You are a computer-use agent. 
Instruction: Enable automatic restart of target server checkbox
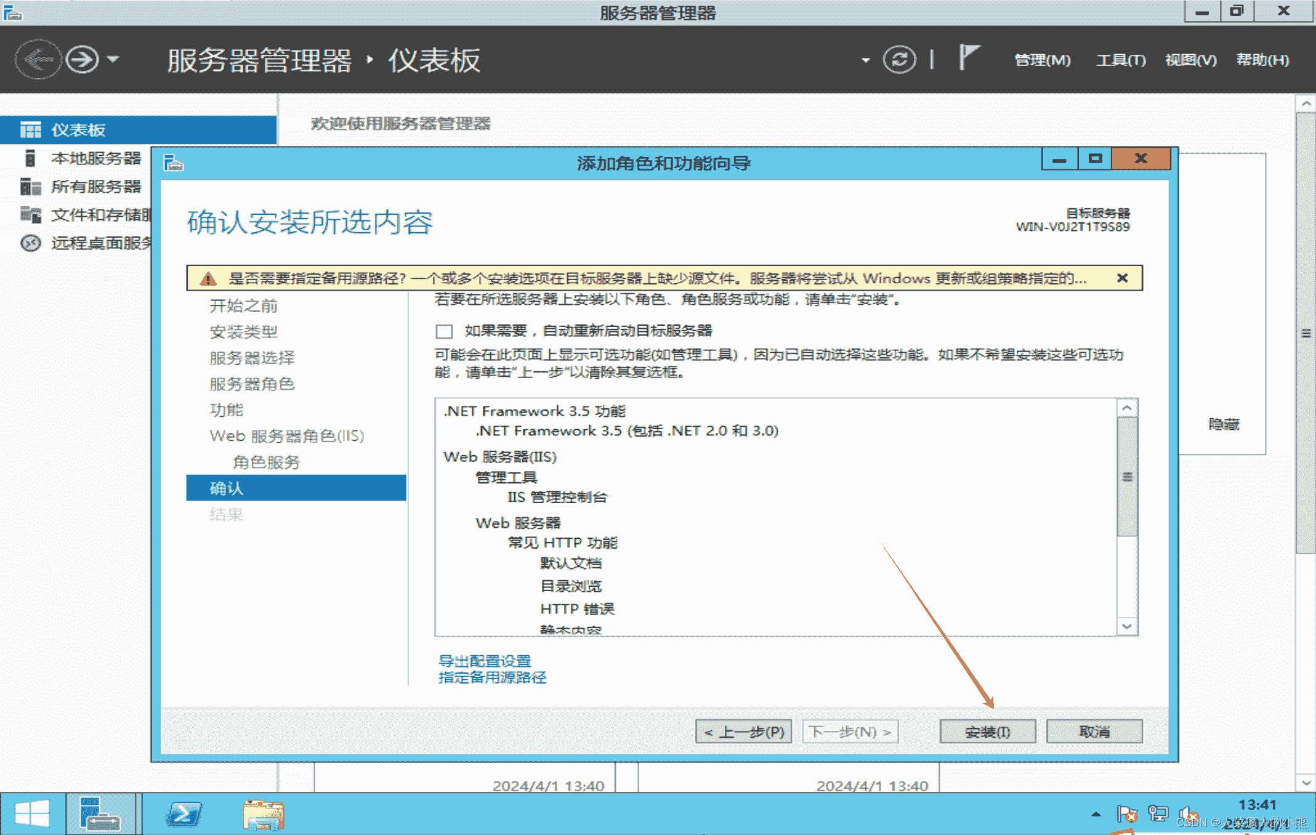(443, 331)
